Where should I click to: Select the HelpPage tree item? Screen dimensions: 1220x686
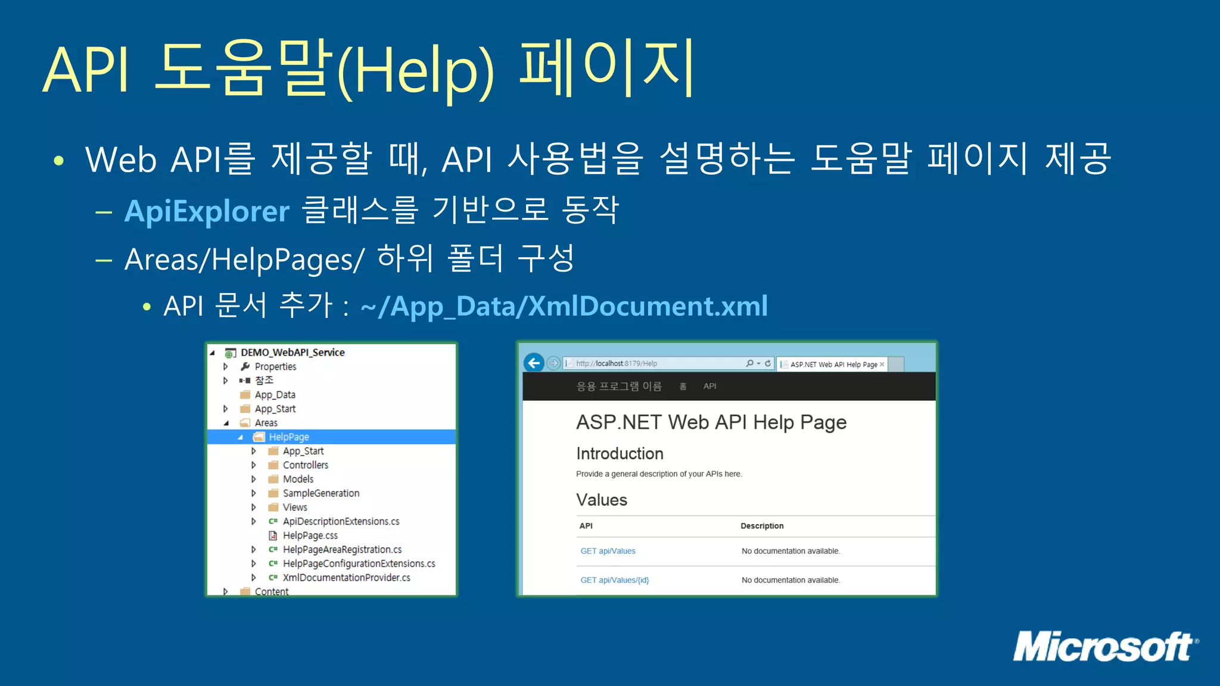point(331,436)
